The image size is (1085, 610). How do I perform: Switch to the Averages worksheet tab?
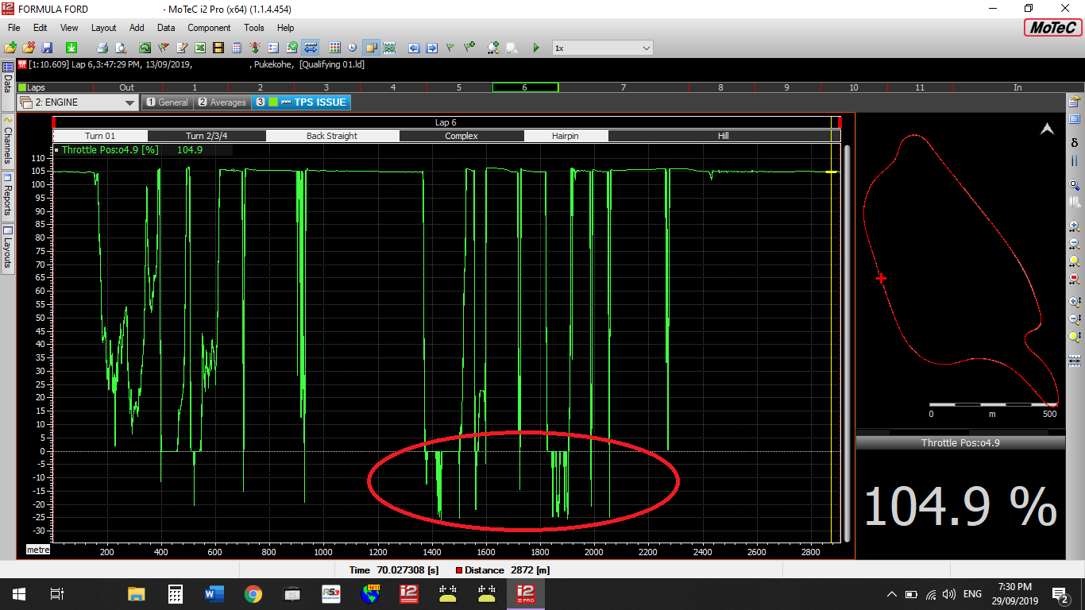(222, 102)
